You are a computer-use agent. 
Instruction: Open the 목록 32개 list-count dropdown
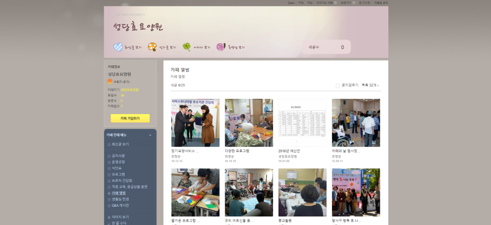point(370,85)
